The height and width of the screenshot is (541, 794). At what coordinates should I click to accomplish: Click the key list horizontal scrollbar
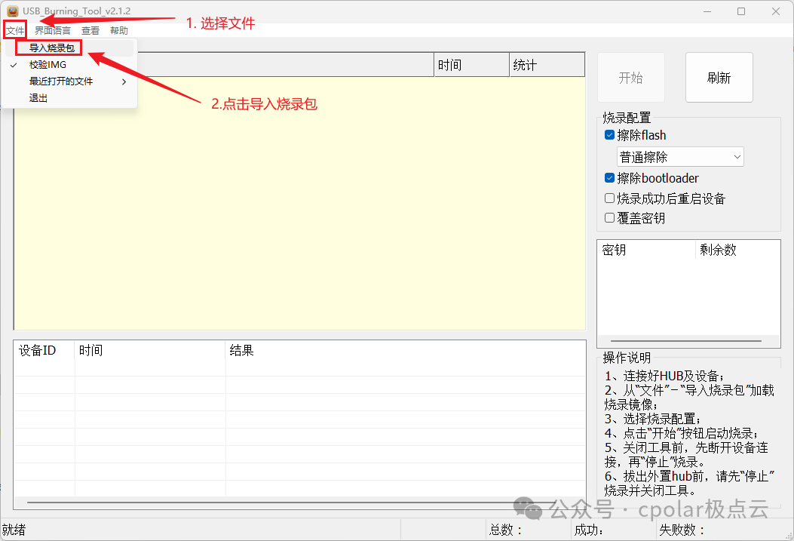[686, 341]
